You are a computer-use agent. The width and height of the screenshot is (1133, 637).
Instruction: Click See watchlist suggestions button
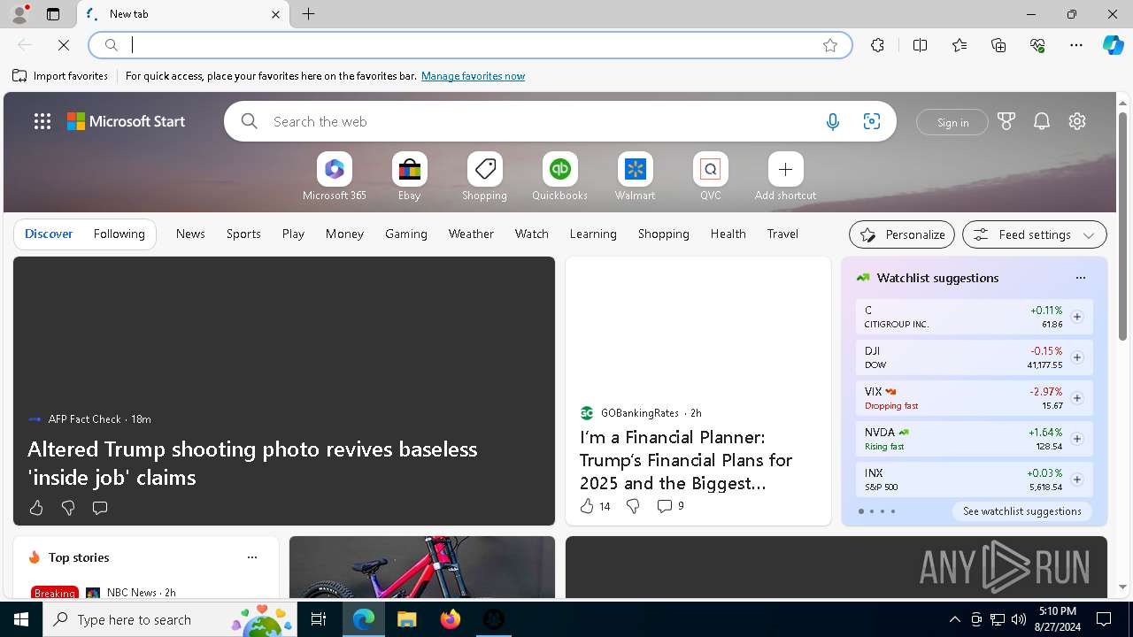point(1021,511)
